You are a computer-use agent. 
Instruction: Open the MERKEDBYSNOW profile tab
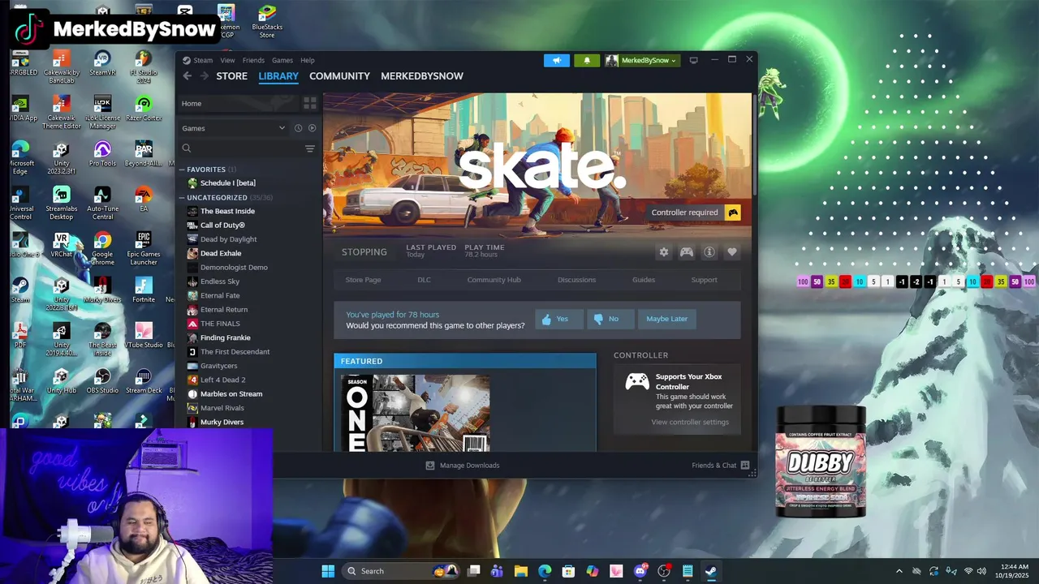[422, 76]
